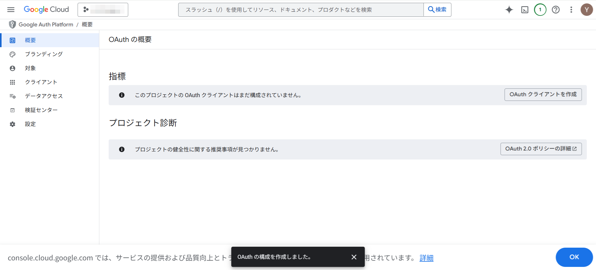
Task: Open データアクセス sidebar item
Action: coord(44,96)
